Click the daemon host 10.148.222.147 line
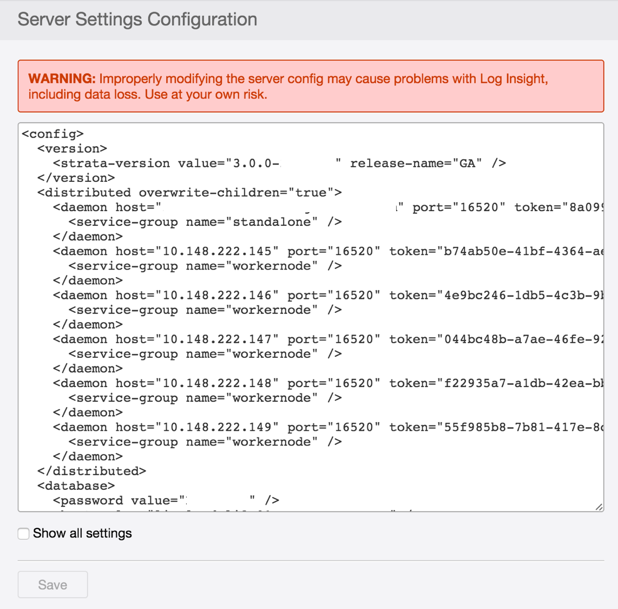 click(216, 339)
